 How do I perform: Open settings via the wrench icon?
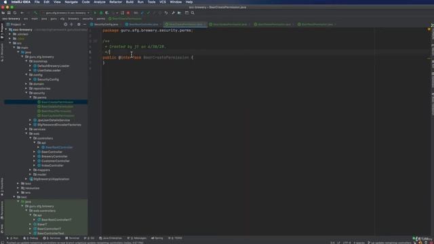pyautogui.click(x=173, y=13)
